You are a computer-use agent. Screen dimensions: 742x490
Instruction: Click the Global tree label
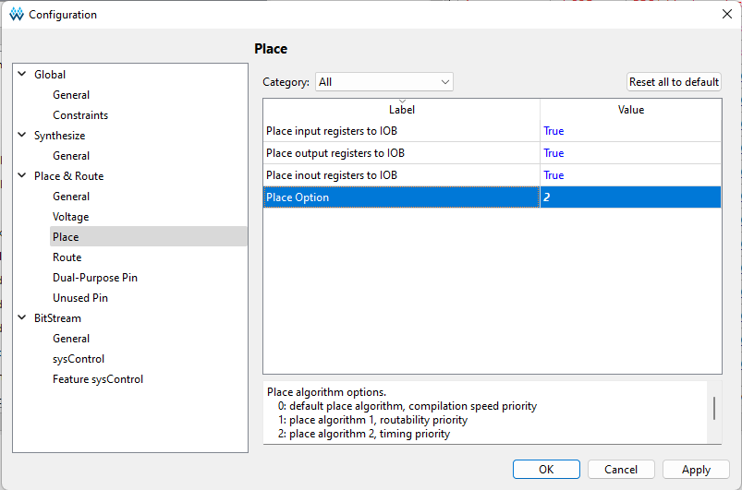pos(50,75)
